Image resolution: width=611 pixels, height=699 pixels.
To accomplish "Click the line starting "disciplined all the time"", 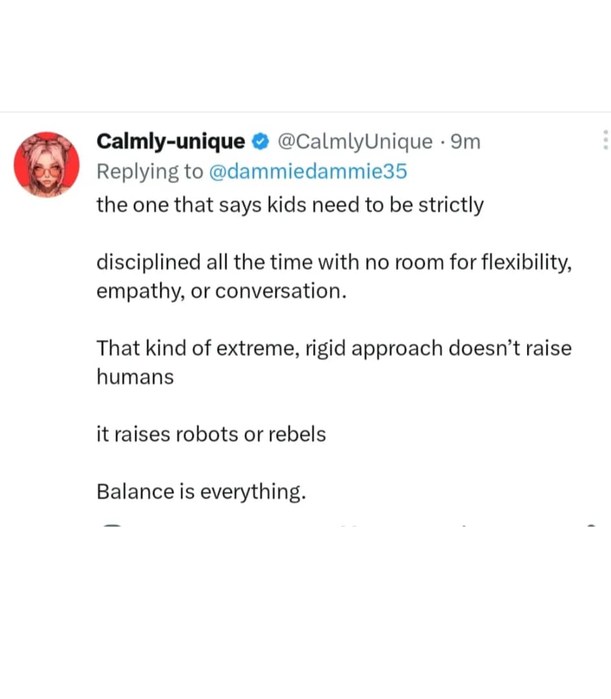I will click(x=334, y=263).
